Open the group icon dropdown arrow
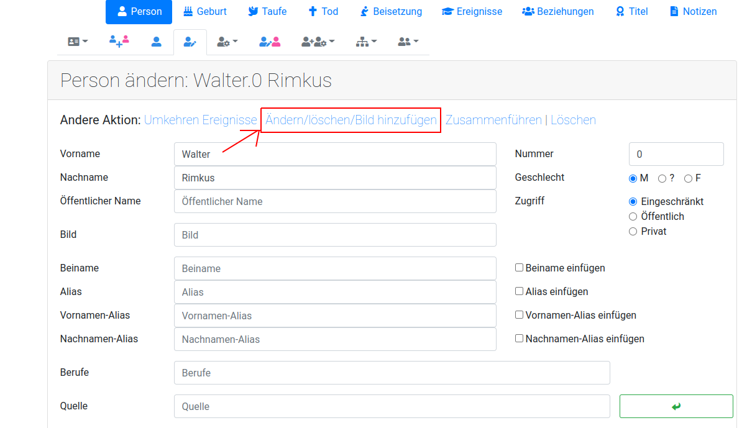747x428 pixels. tap(416, 41)
